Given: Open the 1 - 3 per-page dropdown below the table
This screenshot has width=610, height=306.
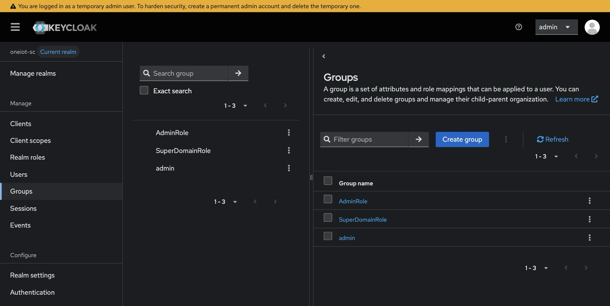Looking at the screenshot, I should (536, 268).
